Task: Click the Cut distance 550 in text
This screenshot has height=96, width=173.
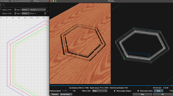Action: [79, 88]
